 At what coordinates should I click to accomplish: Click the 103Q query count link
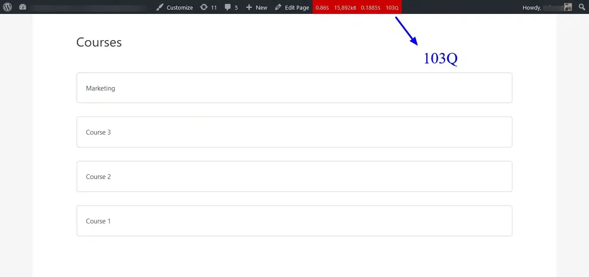click(391, 7)
